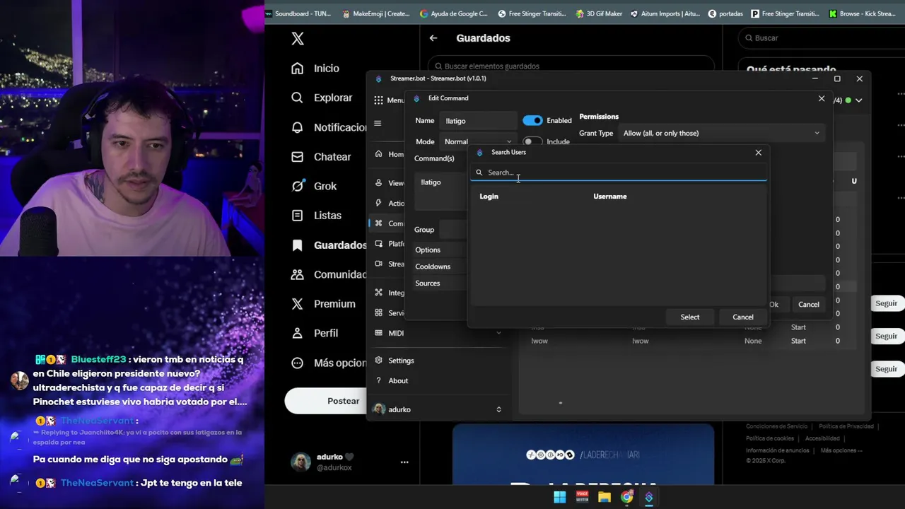Open the Mode Normal dropdown

tap(477, 141)
